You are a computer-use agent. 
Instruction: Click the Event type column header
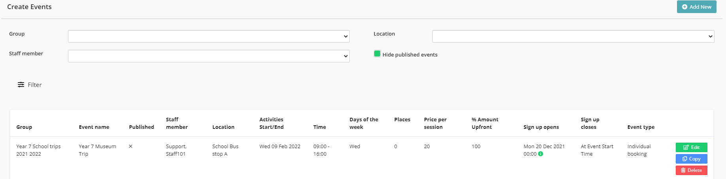(641, 127)
